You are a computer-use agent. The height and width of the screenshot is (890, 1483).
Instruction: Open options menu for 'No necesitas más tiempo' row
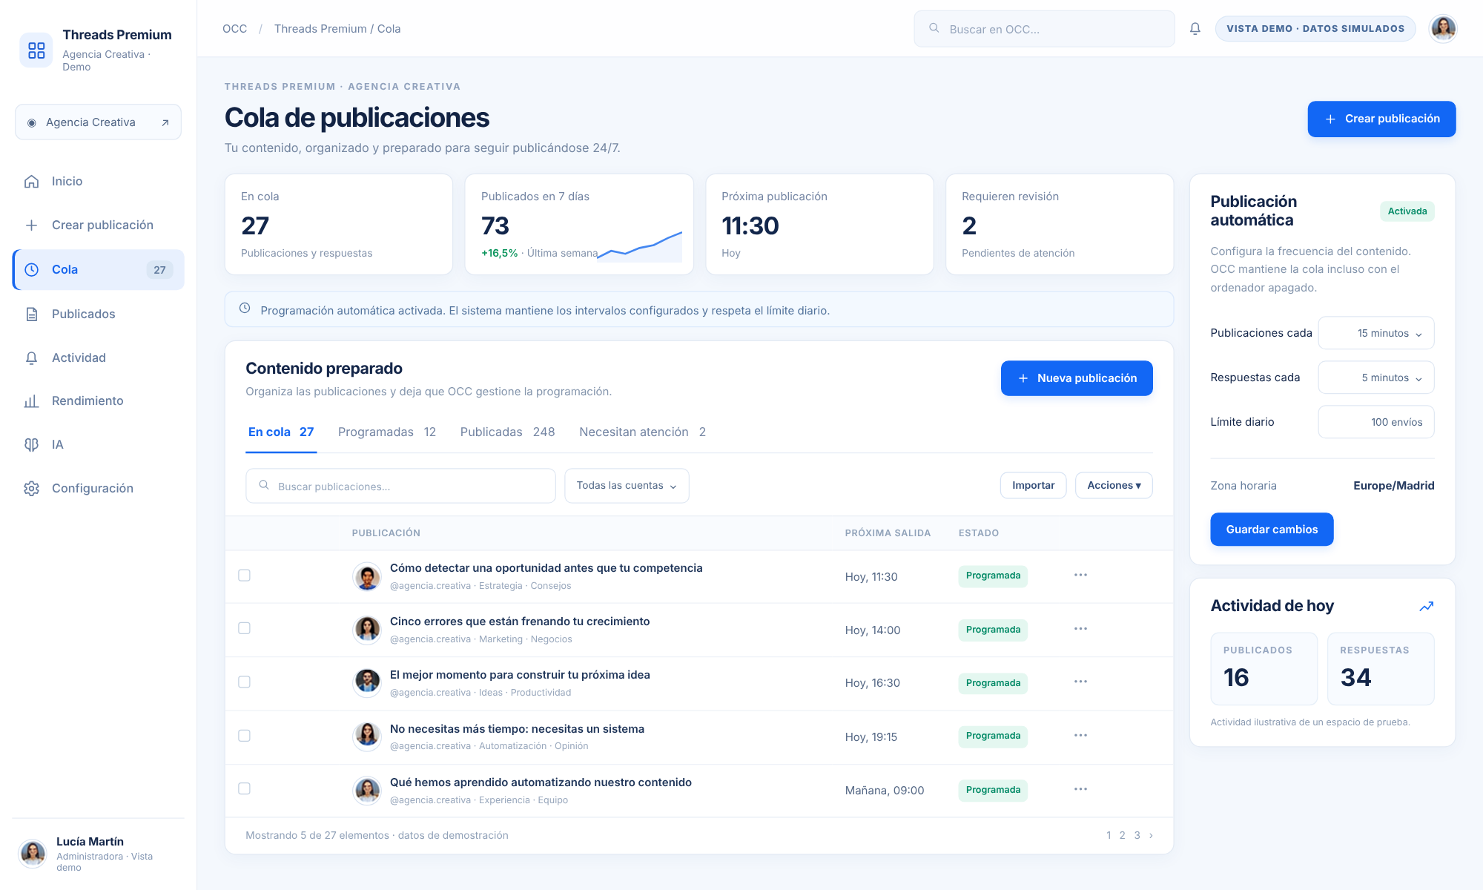[x=1080, y=736]
